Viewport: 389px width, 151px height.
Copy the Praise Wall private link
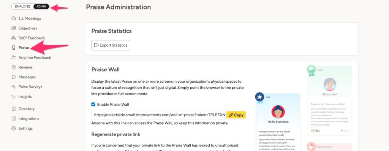point(236,115)
